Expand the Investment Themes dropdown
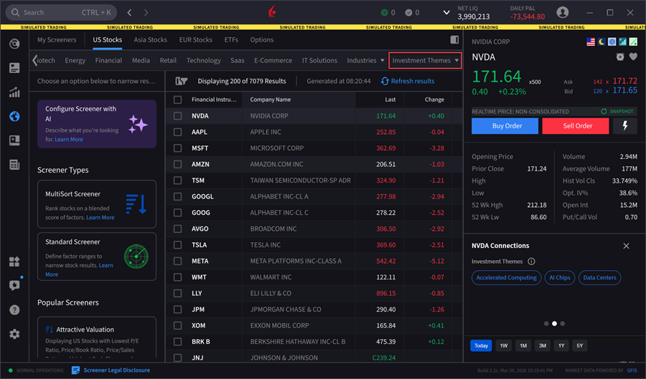 click(425, 61)
